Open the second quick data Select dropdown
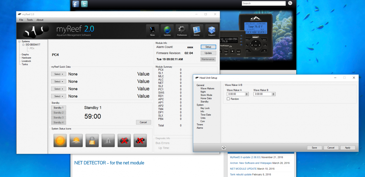Image resolution: width=365 pixels, height=177 pixels. [58, 81]
